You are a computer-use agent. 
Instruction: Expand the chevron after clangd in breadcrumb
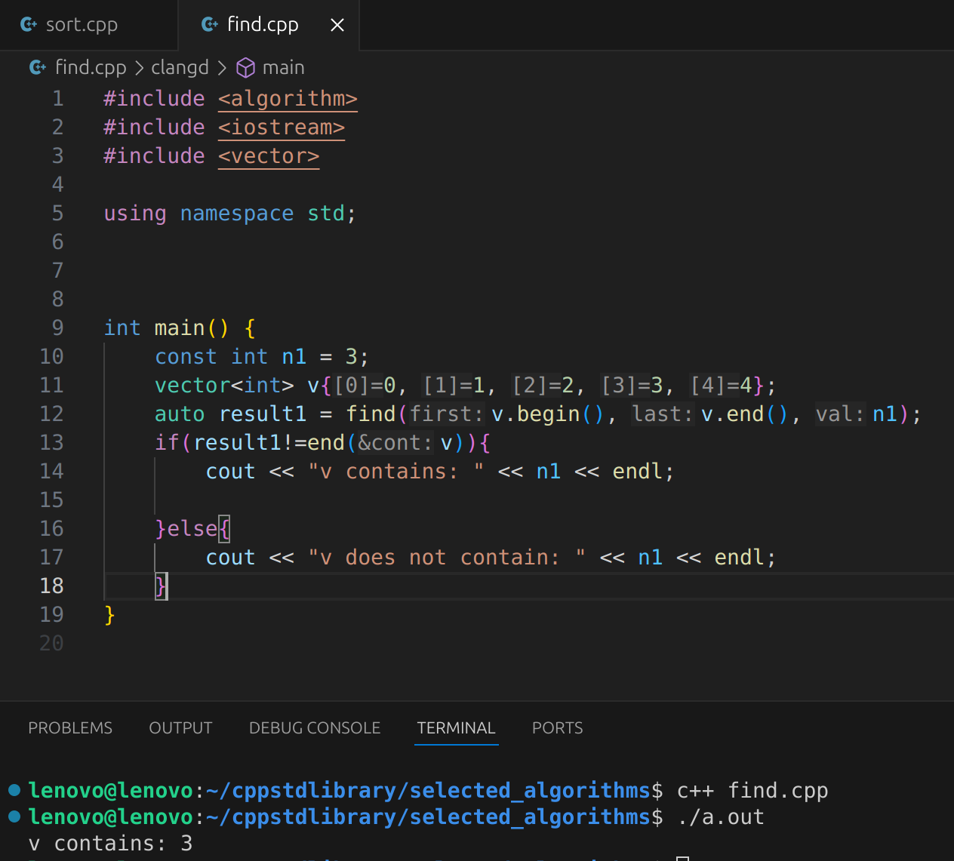tap(222, 68)
